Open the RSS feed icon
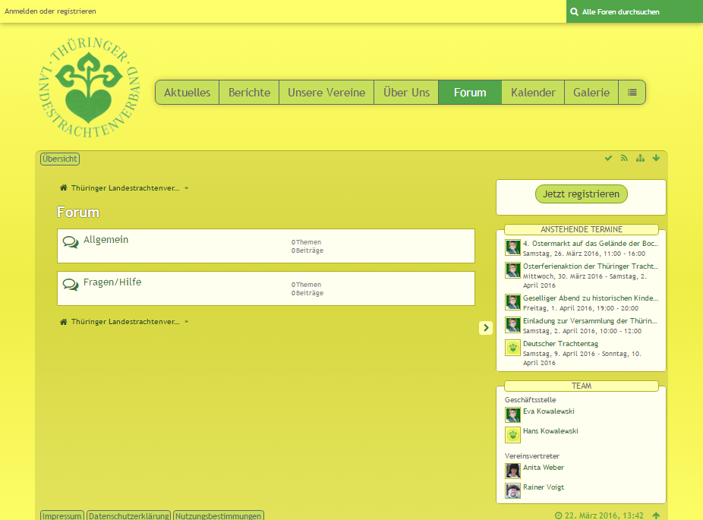Viewport: 703px width, 520px height. point(624,158)
